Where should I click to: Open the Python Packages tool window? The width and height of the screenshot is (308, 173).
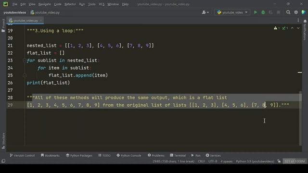(x=79, y=155)
